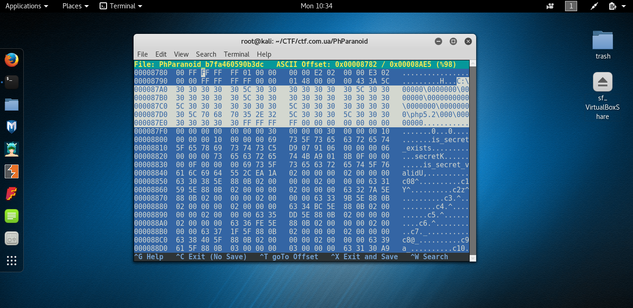Click the ^W Search label
The width and height of the screenshot is (633, 308).
click(429, 257)
